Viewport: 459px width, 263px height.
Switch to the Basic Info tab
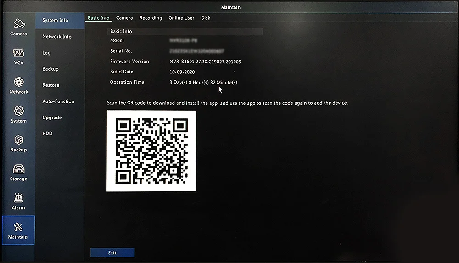[98, 18]
